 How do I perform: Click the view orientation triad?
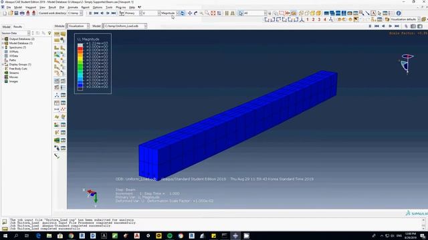coord(92,197)
